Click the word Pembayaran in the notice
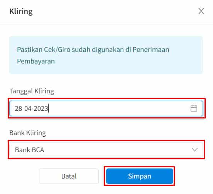The height and width of the screenshot is (194, 213). pos(36,61)
